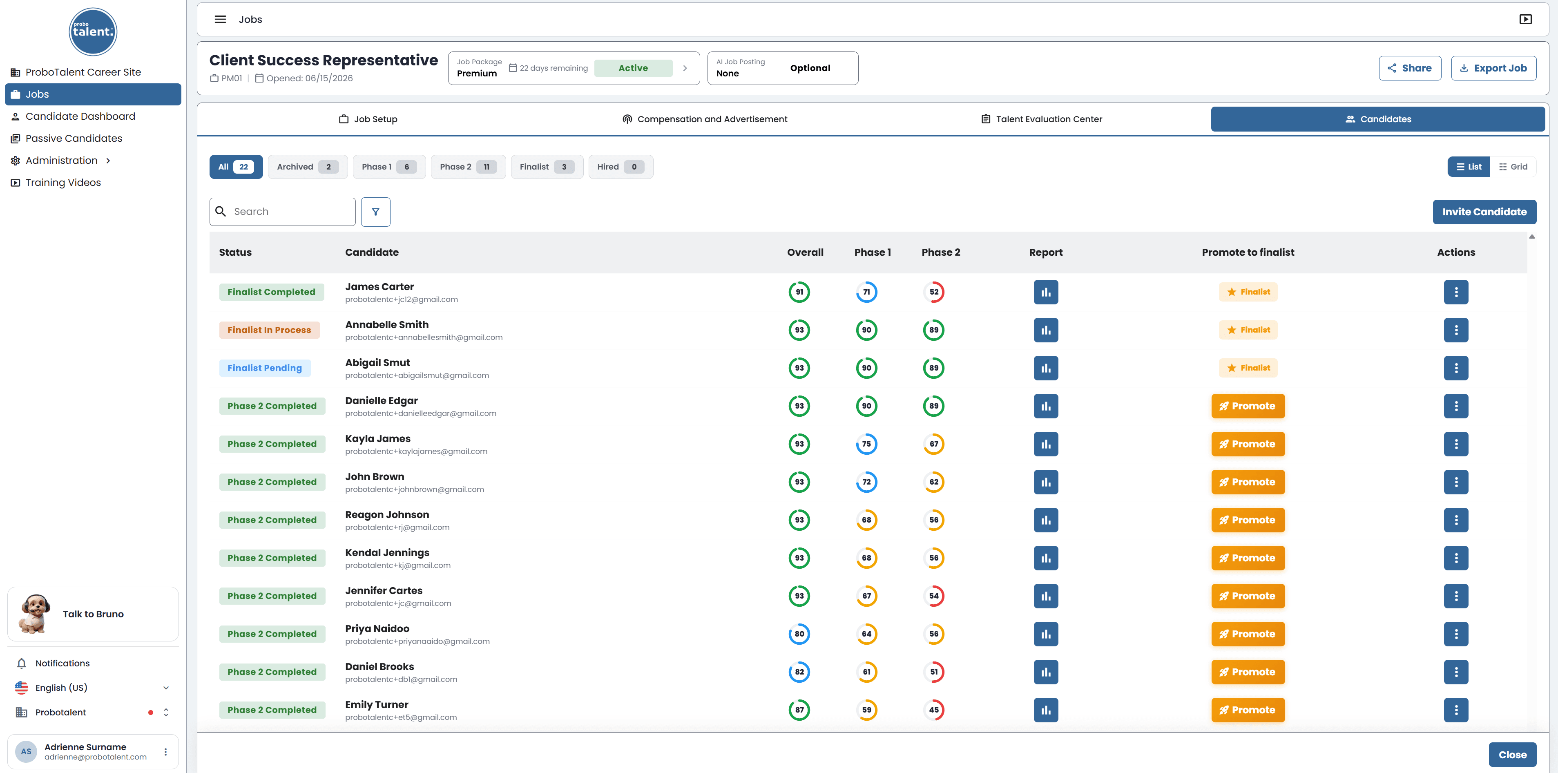
Task: Click the video player icon in top bar
Action: pos(1525,19)
